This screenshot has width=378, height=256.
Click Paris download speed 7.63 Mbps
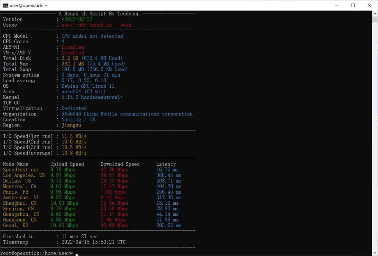click(x=113, y=192)
